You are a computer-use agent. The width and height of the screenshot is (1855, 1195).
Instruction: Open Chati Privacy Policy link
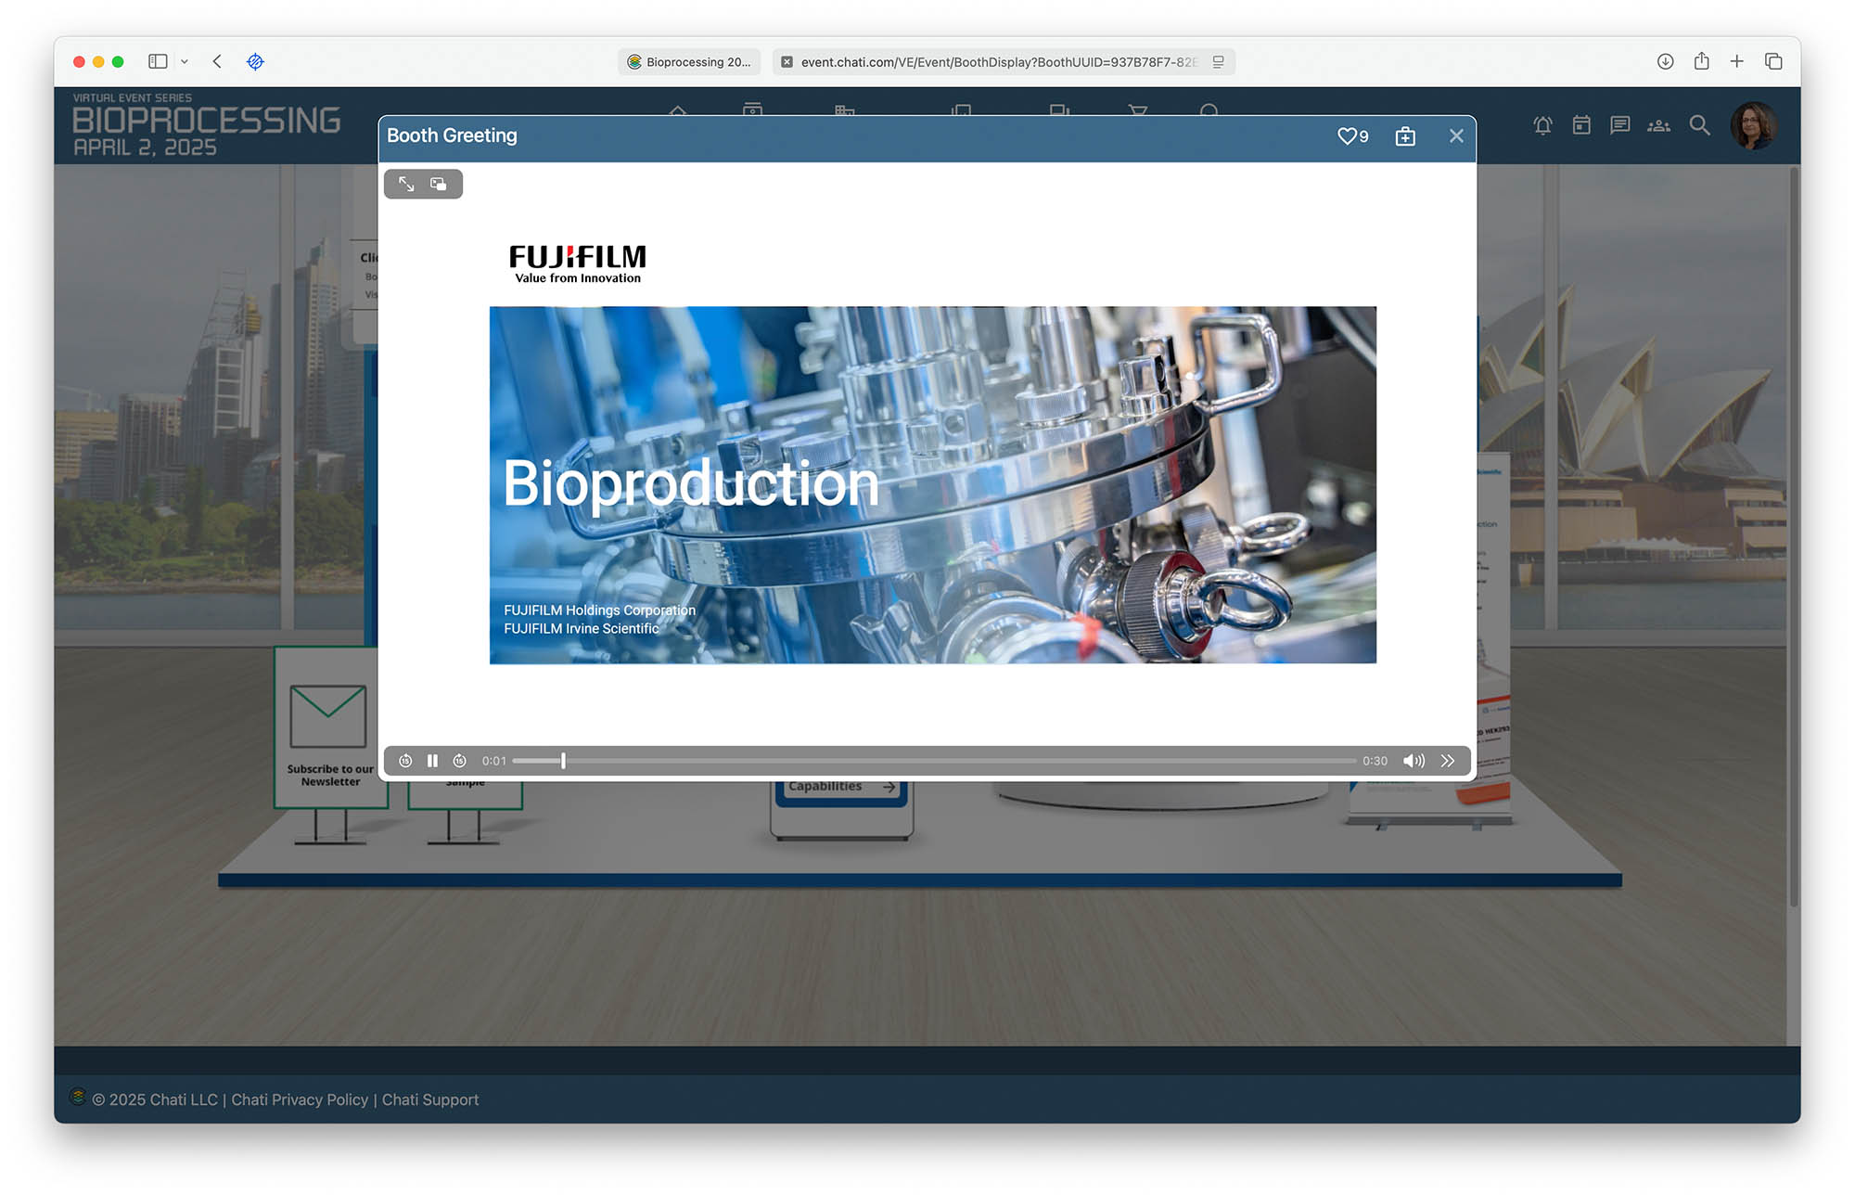300,1099
